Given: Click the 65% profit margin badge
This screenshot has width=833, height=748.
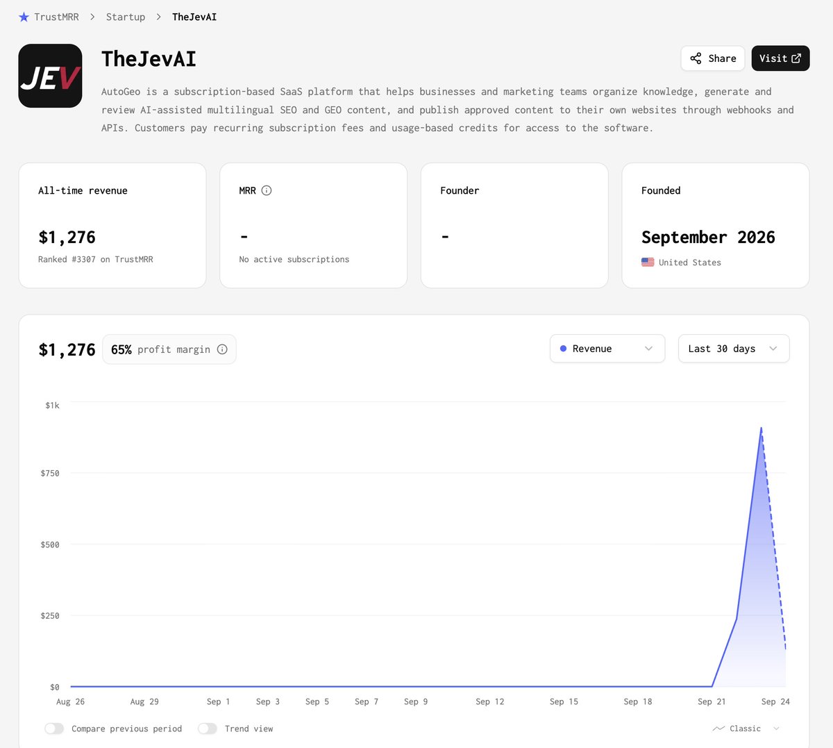Looking at the screenshot, I should point(169,349).
